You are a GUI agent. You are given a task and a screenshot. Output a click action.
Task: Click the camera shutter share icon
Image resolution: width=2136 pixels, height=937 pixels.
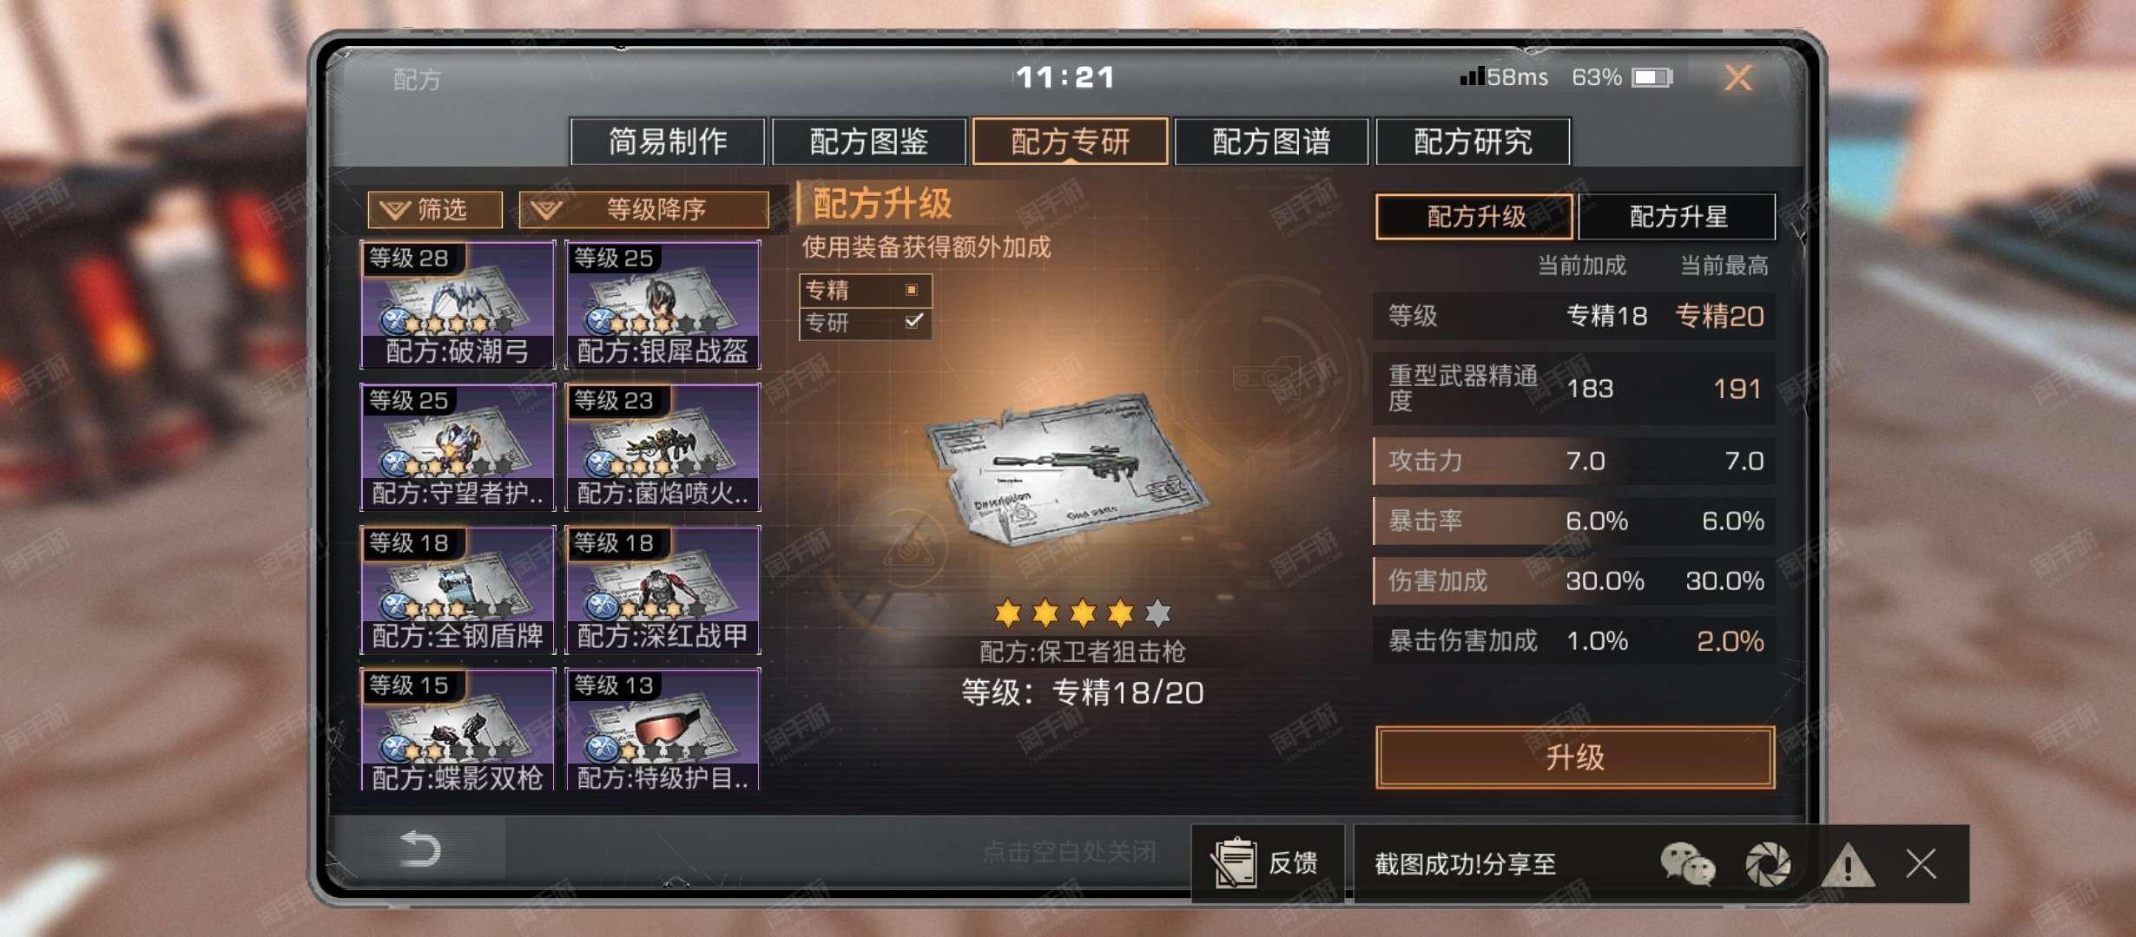point(1768,864)
